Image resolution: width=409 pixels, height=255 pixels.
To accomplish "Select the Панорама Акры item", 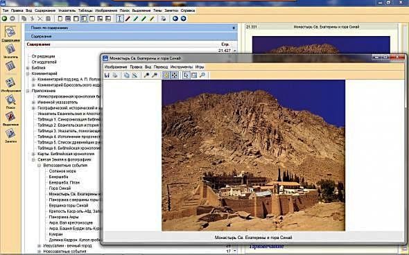I will 64,217.
